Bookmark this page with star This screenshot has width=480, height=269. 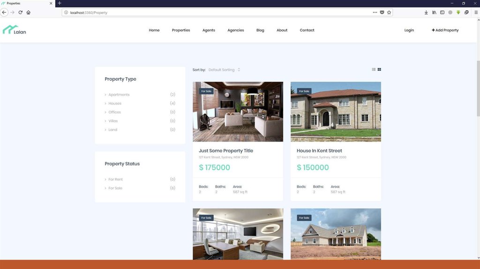point(389,13)
